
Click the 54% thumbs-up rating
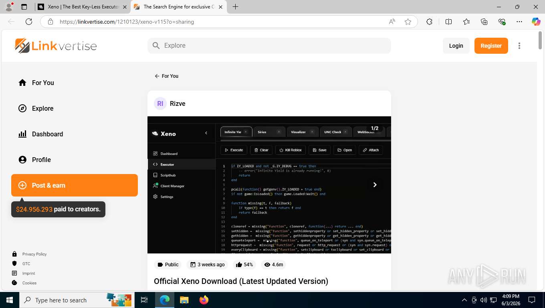(244, 265)
